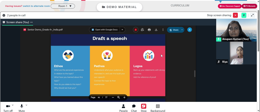Click the blue Share button

pyautogui.click(x=174, y=30)
